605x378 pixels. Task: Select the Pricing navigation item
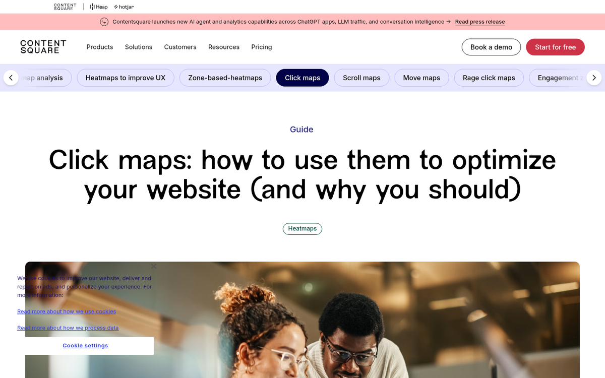pos(261,47)
